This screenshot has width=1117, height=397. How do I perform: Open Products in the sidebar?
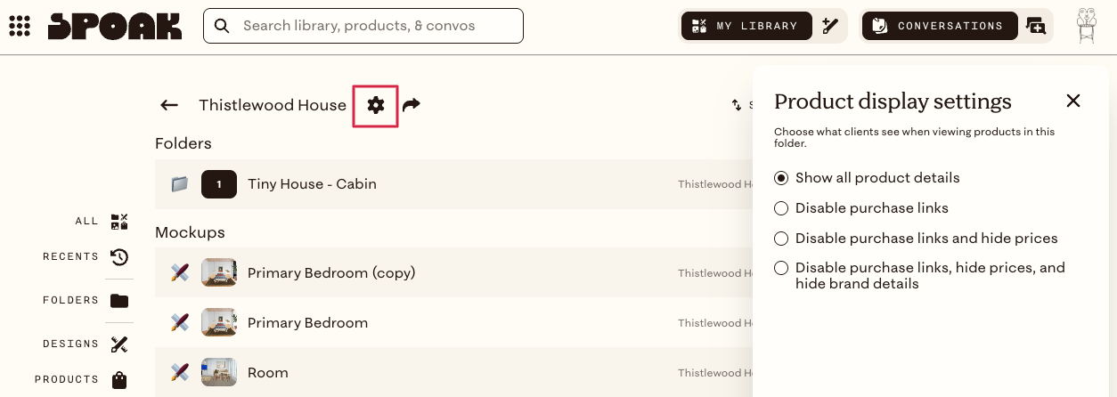click(82, 379)
